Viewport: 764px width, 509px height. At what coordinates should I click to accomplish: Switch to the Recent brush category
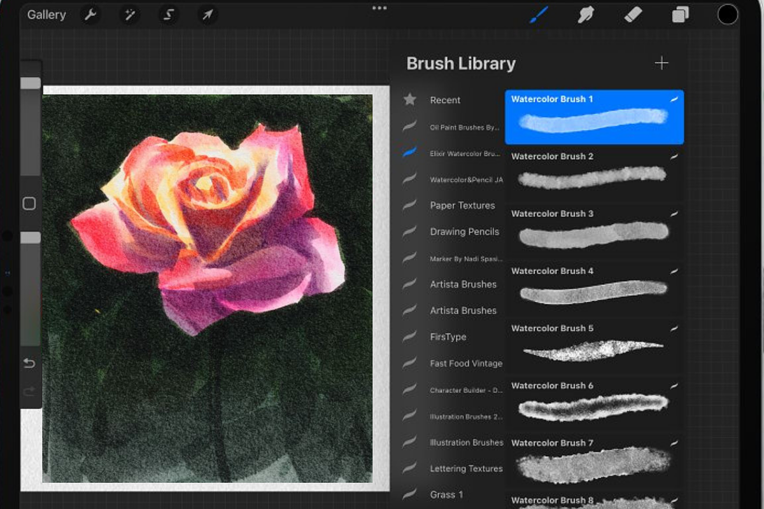(x=444, y=100)
